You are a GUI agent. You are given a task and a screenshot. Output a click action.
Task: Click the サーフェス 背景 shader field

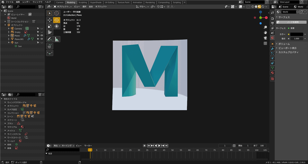click(x=295, y=28)
